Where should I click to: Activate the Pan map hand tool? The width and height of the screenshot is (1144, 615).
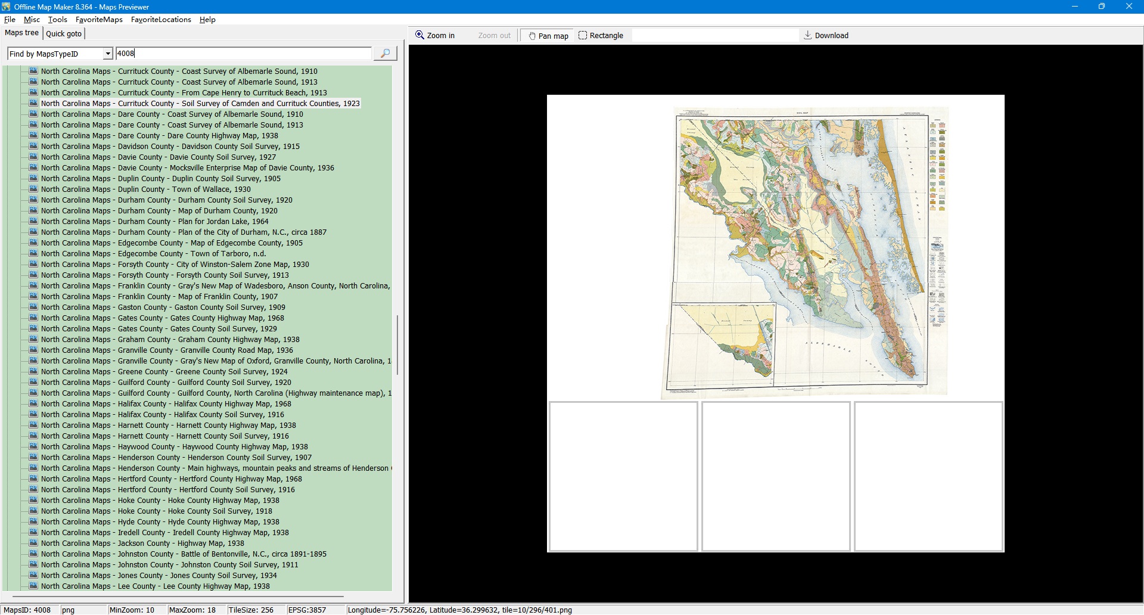click(548, 36)
